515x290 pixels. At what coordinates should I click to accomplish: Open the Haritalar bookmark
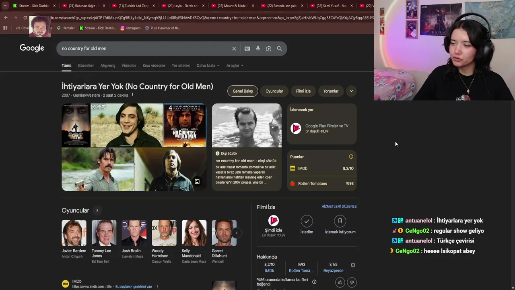(66, 28)
